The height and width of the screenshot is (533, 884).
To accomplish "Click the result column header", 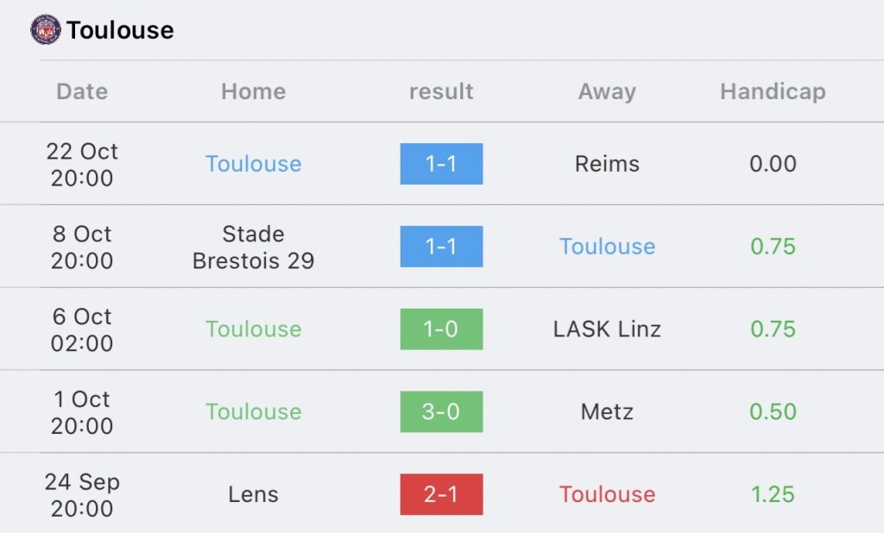I will tap(441, 91).
